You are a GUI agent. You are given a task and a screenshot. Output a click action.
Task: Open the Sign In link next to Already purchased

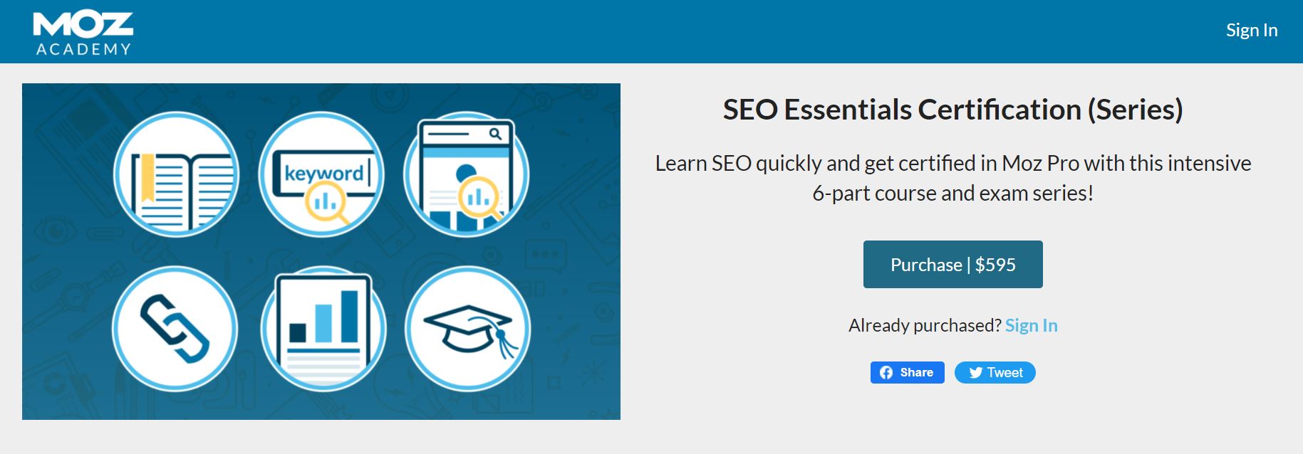1031,325
